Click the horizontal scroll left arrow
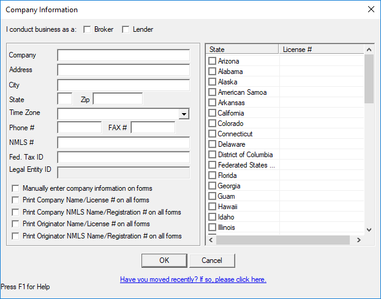Viewport: 381px width, 299px height. coord(211,240)
